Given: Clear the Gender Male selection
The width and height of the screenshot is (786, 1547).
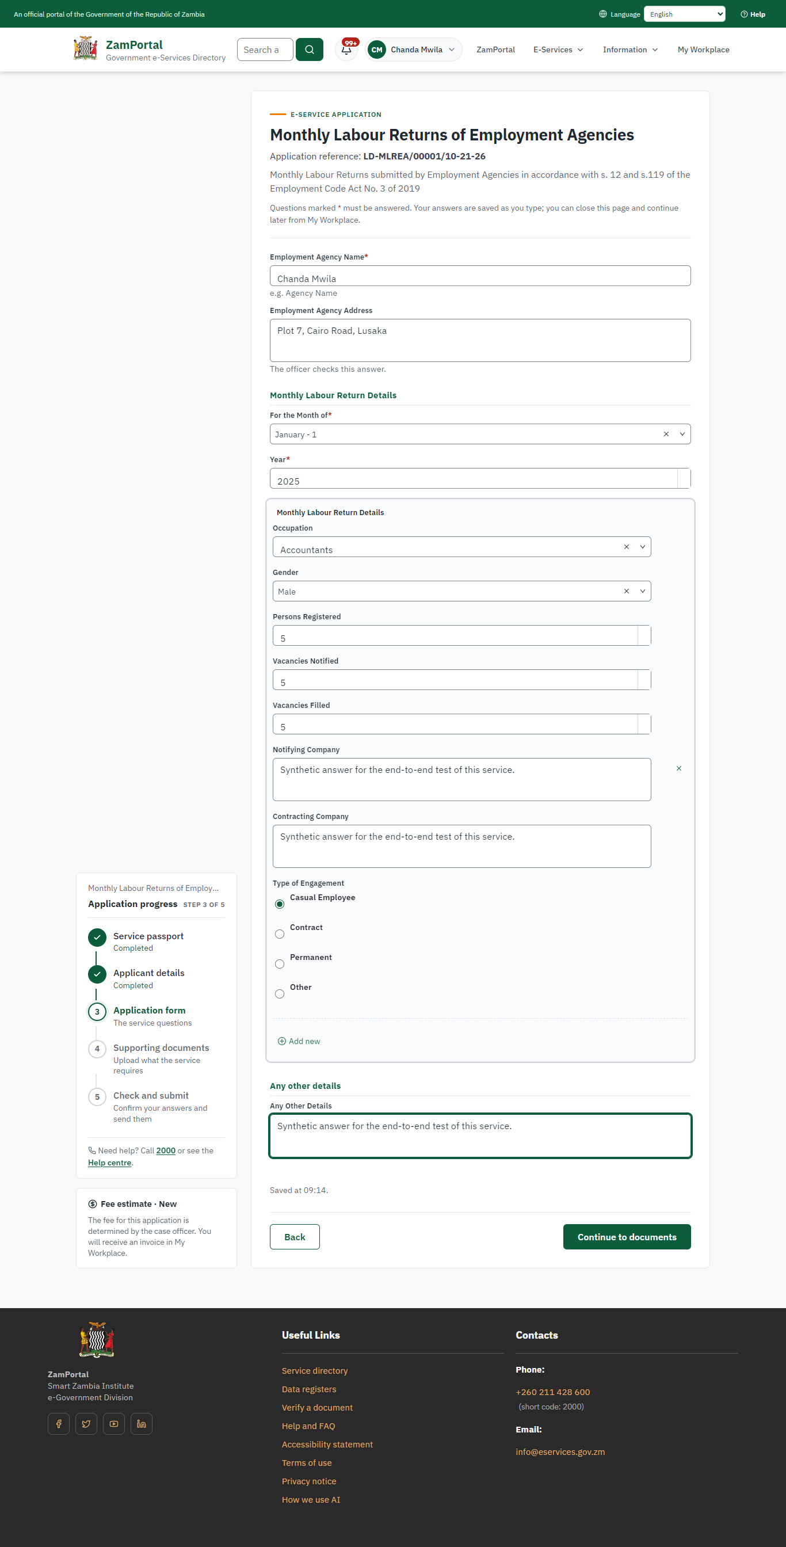Looking at the screenshot, I should click(626, 591).
